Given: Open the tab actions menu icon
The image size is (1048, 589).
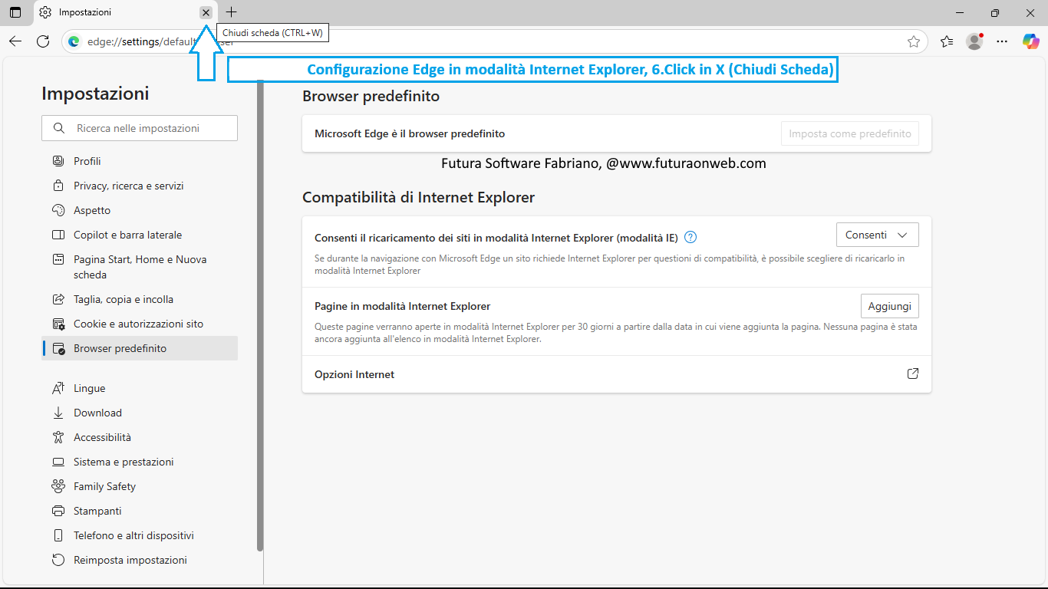Looking at the screenshot, I should pos(15,12).
